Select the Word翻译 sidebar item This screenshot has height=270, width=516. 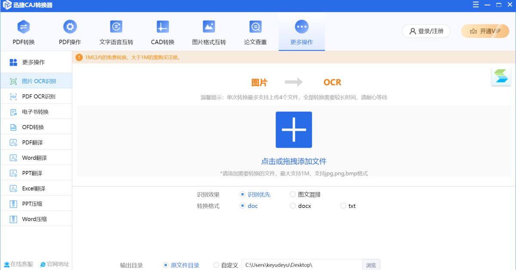pos(36,157)
